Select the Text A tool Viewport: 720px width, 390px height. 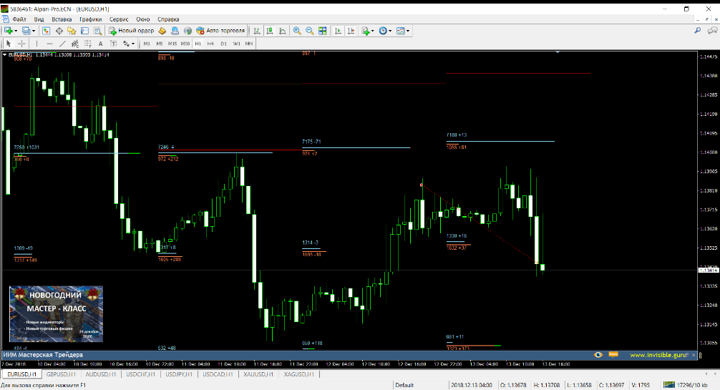click(101, 44)
